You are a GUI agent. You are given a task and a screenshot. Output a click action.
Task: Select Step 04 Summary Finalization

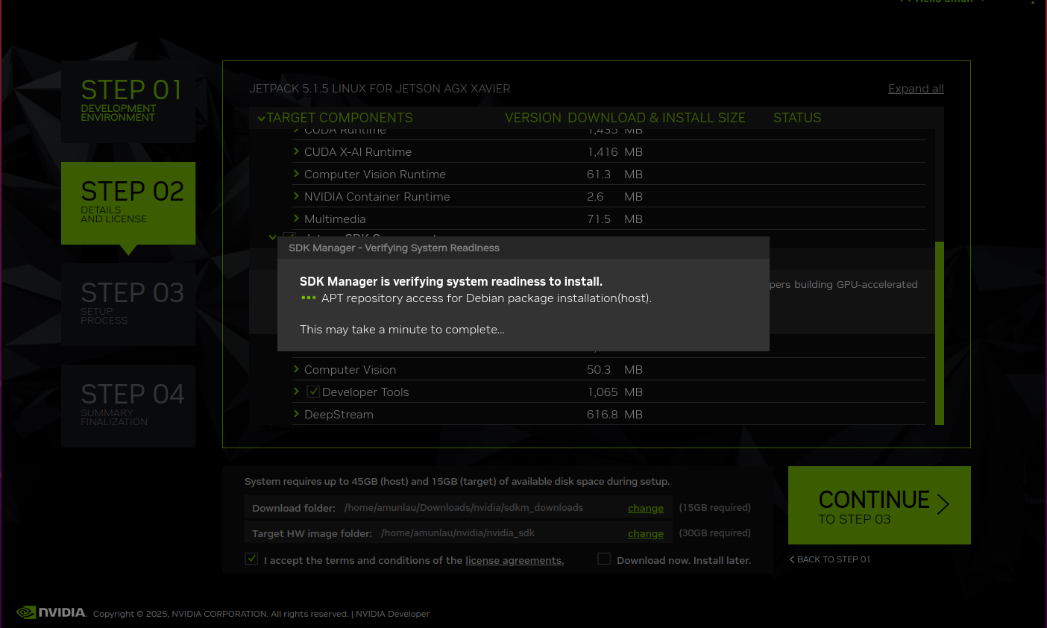click(128, 406)
